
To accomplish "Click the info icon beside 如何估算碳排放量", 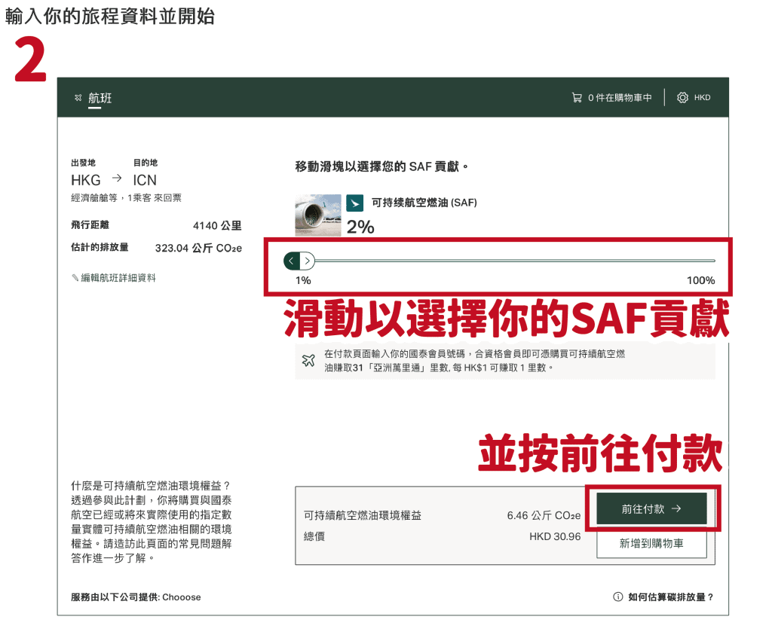I will click(x=618, y=597).
